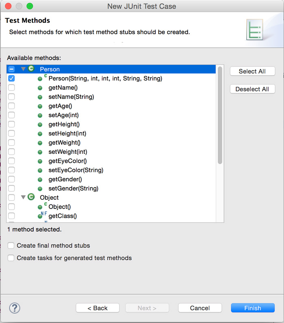Click the green method icon beside getName()
The image size is (284, 323).
40,88
